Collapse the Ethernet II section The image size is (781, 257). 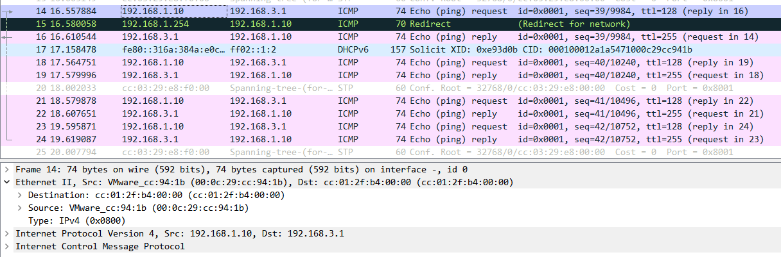coord(6,182)
